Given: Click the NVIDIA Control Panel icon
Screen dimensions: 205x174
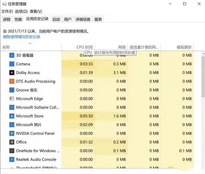Looking at the screenshot, I should point(12,133).
